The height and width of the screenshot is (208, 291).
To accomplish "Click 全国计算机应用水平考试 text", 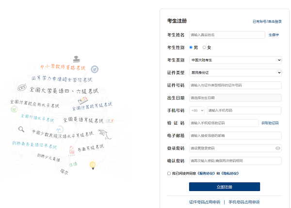I will coord(34,104).
